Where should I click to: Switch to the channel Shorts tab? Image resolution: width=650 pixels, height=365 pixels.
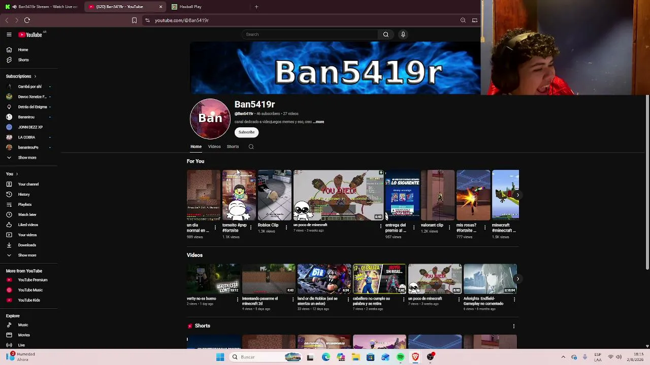[x=233, y=147]
